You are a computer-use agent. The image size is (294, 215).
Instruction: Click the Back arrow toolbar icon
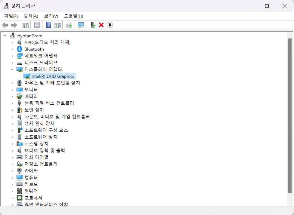(5, 25)
